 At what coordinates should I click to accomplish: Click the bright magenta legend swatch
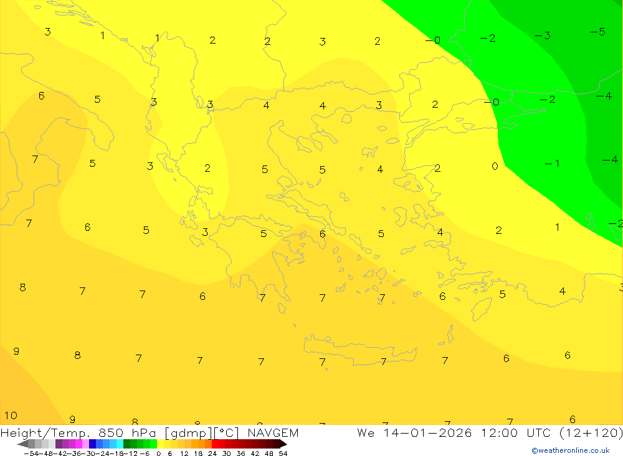79,444
